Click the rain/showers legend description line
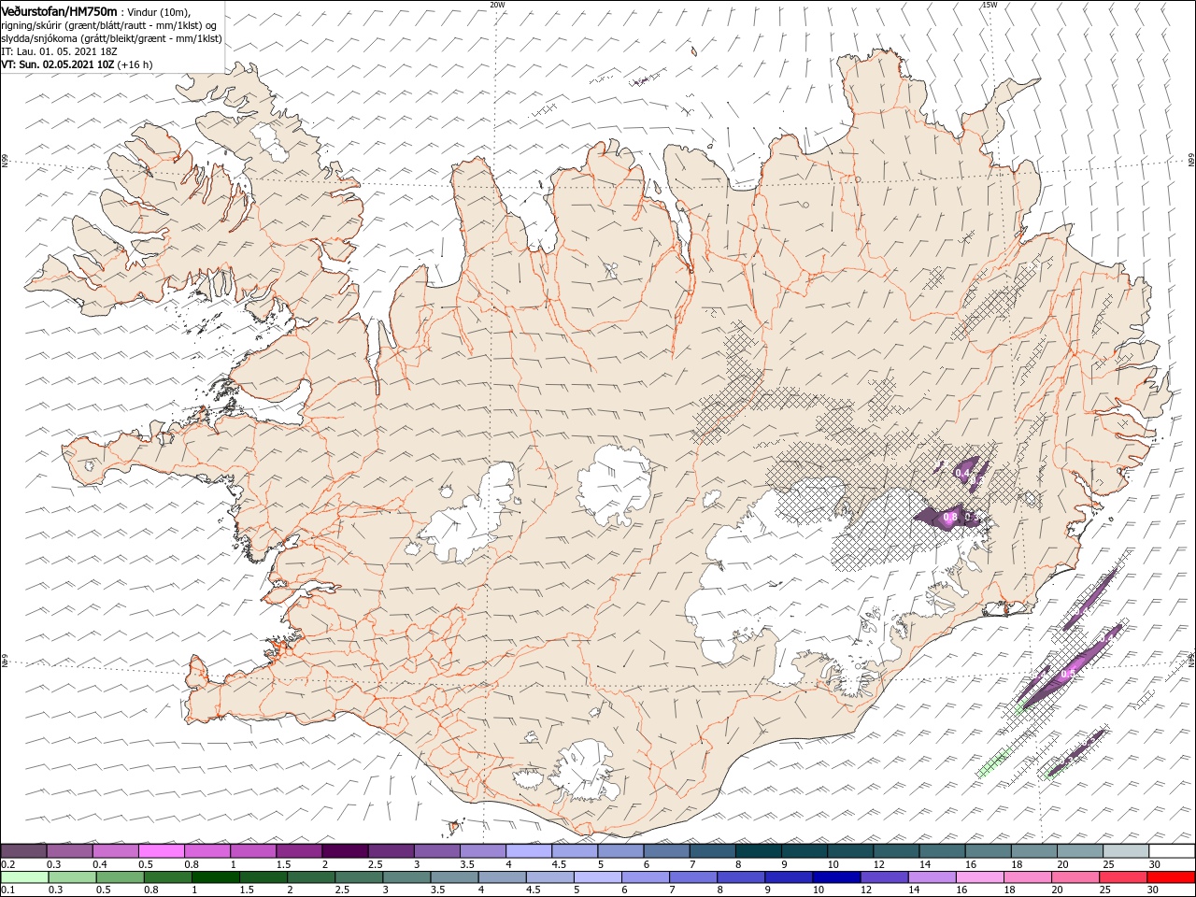Image resolution: width=1196 pixels, height=897 pixels. coord(109,25)
